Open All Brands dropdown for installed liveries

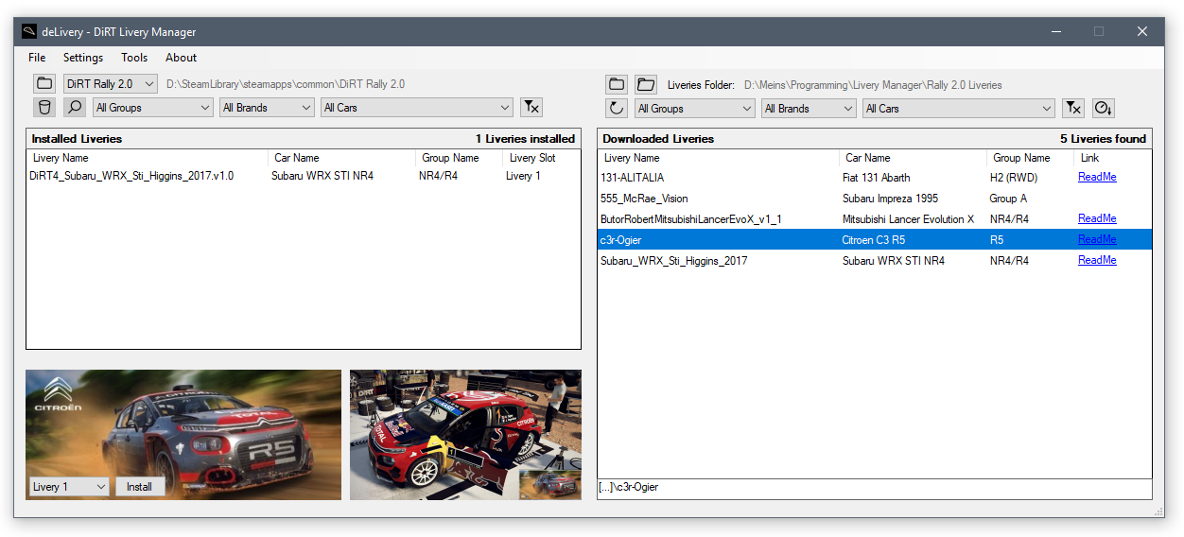267,108
